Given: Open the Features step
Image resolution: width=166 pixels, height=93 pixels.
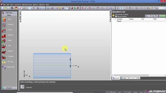Looking at the screenshot, I should click(x=8, y=52).
